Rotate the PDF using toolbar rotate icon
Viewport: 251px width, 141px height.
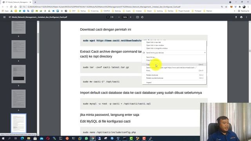pos(142,17)
